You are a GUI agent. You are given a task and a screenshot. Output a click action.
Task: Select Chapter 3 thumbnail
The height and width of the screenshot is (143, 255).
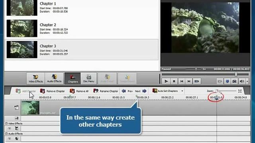point(22,49)
